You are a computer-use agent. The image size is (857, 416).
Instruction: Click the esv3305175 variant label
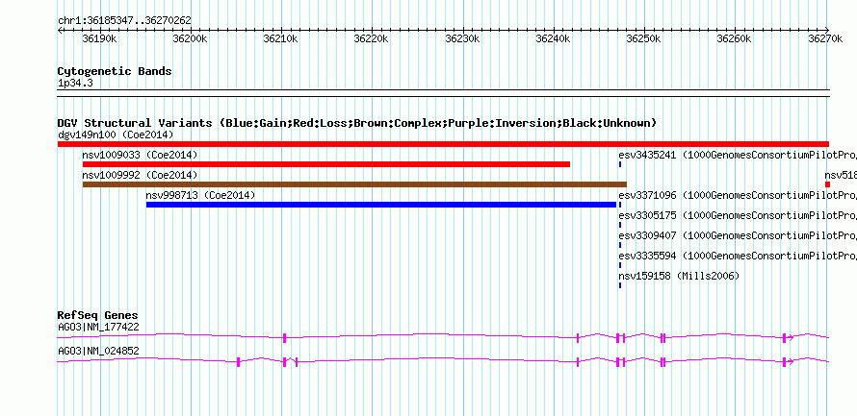point(738,215)
